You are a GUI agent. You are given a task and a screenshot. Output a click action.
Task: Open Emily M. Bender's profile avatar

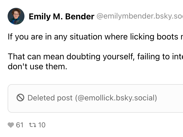(16, 16)
